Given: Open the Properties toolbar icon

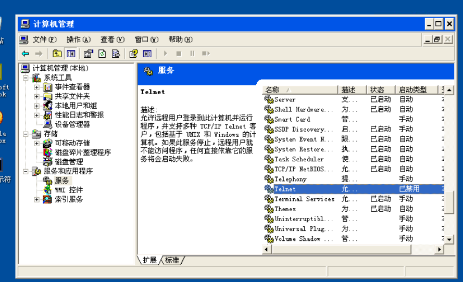Looking at the screenshot, I should click(x=88, y=54).
